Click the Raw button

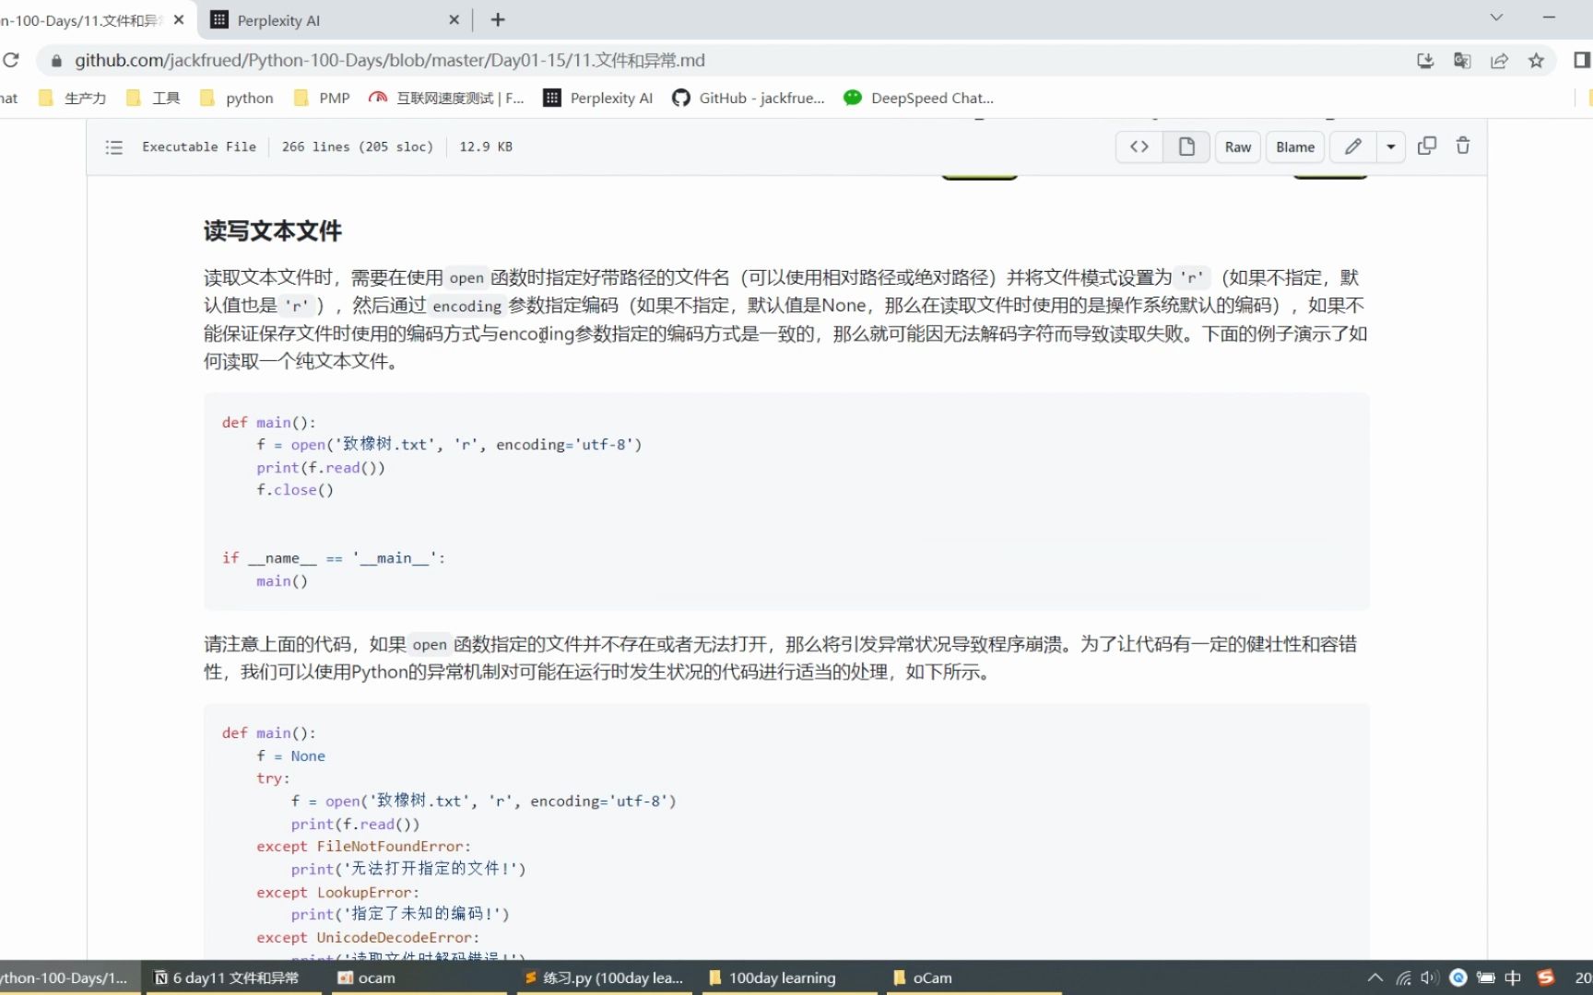pyautogui.click(x=1237, y=146)
